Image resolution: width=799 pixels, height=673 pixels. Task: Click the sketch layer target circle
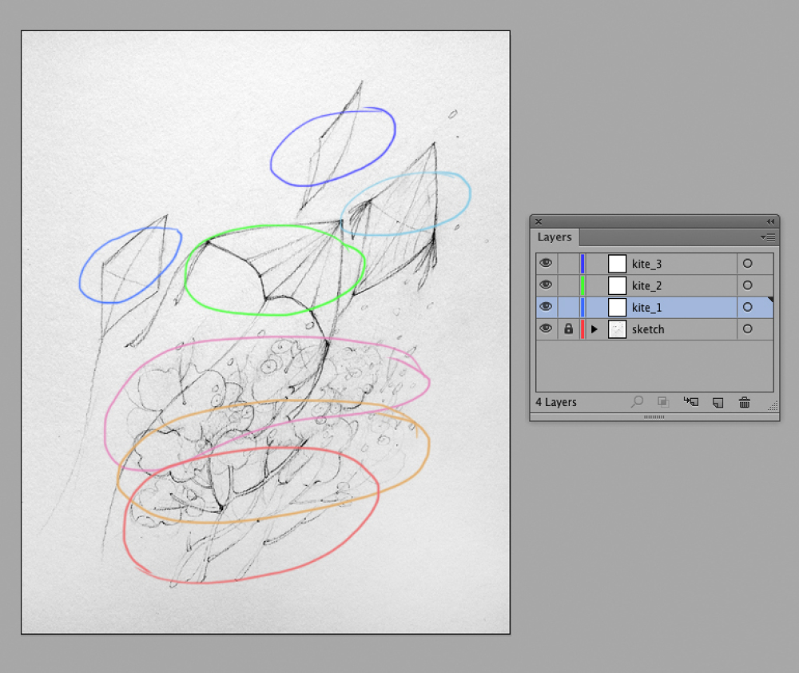coord(748,329)
